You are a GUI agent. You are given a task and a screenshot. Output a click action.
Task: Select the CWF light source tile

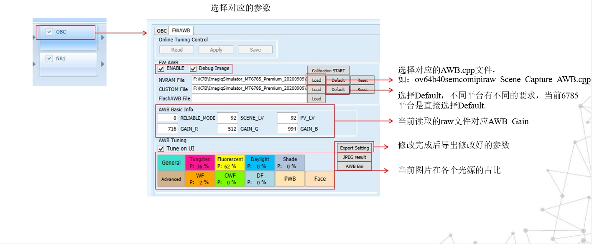coord(230,179)
